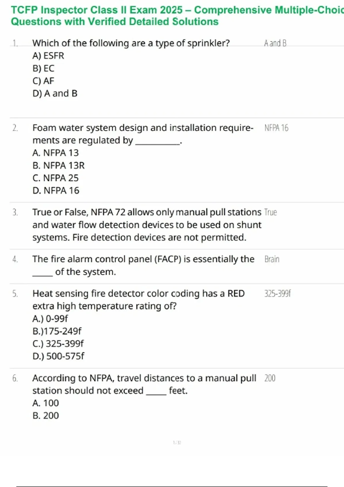Click the document title heading

coord(177,16)
